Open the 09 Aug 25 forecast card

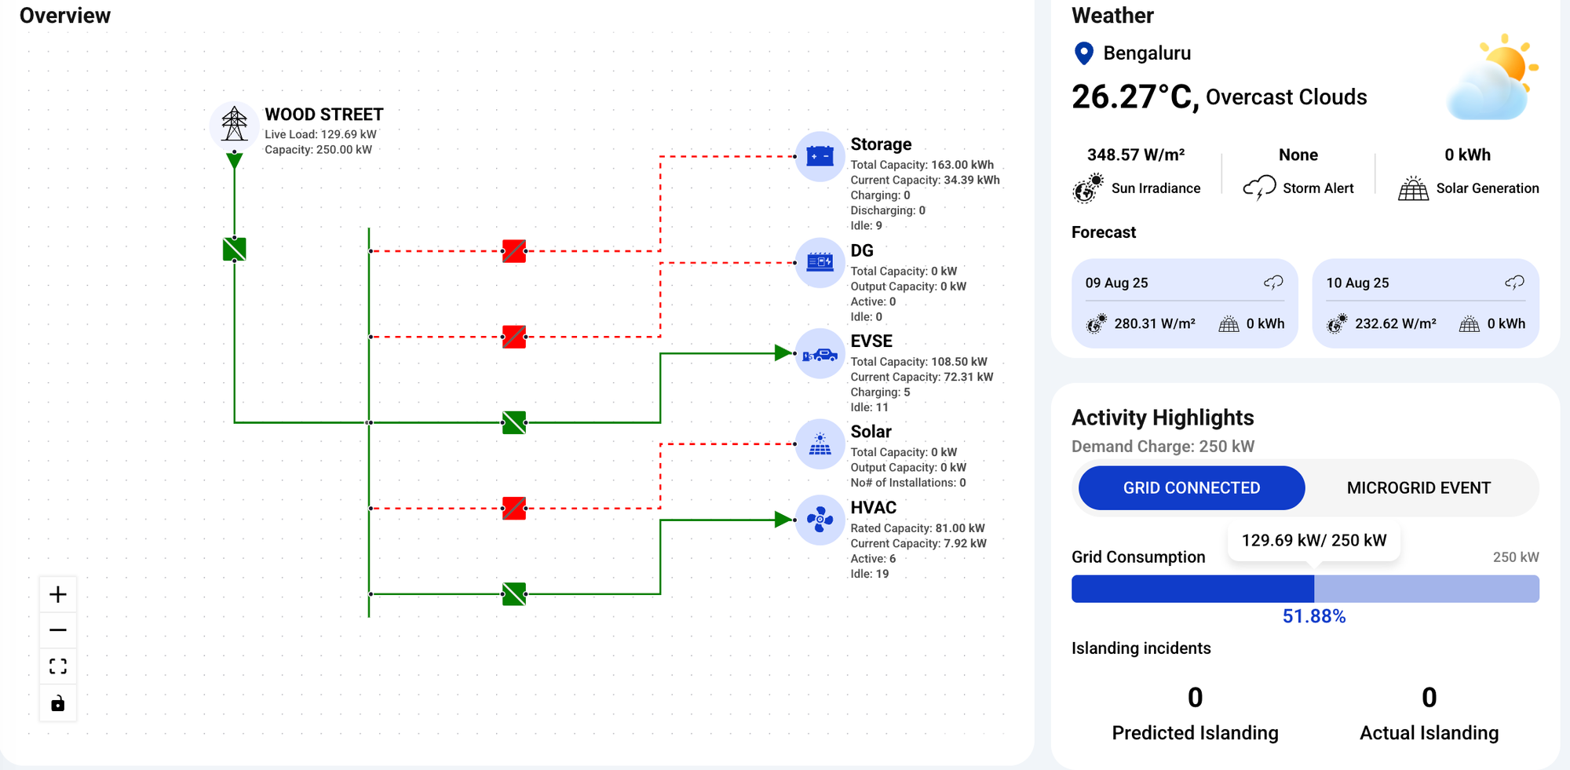[x=1184, y=303]
